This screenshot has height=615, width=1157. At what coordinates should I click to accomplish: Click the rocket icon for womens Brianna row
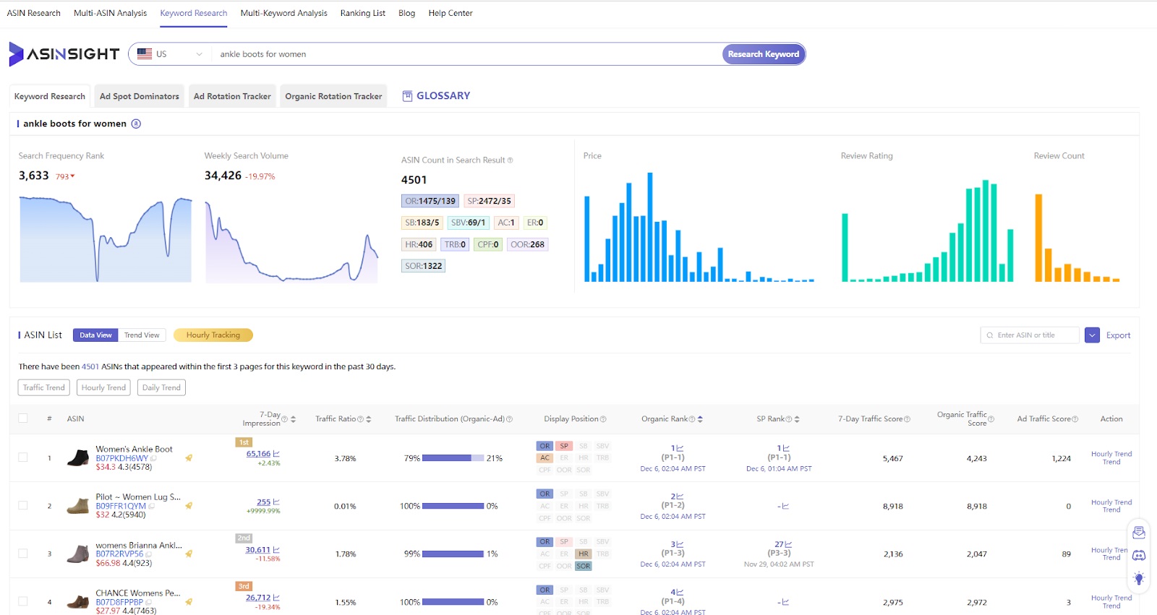[x=189, y=554]
